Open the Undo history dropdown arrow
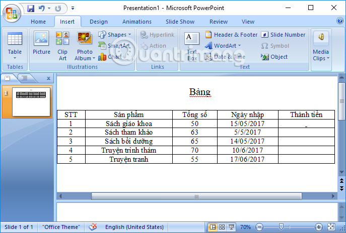Viewport: 346px width, 233px height. click(x=49, y=9)
